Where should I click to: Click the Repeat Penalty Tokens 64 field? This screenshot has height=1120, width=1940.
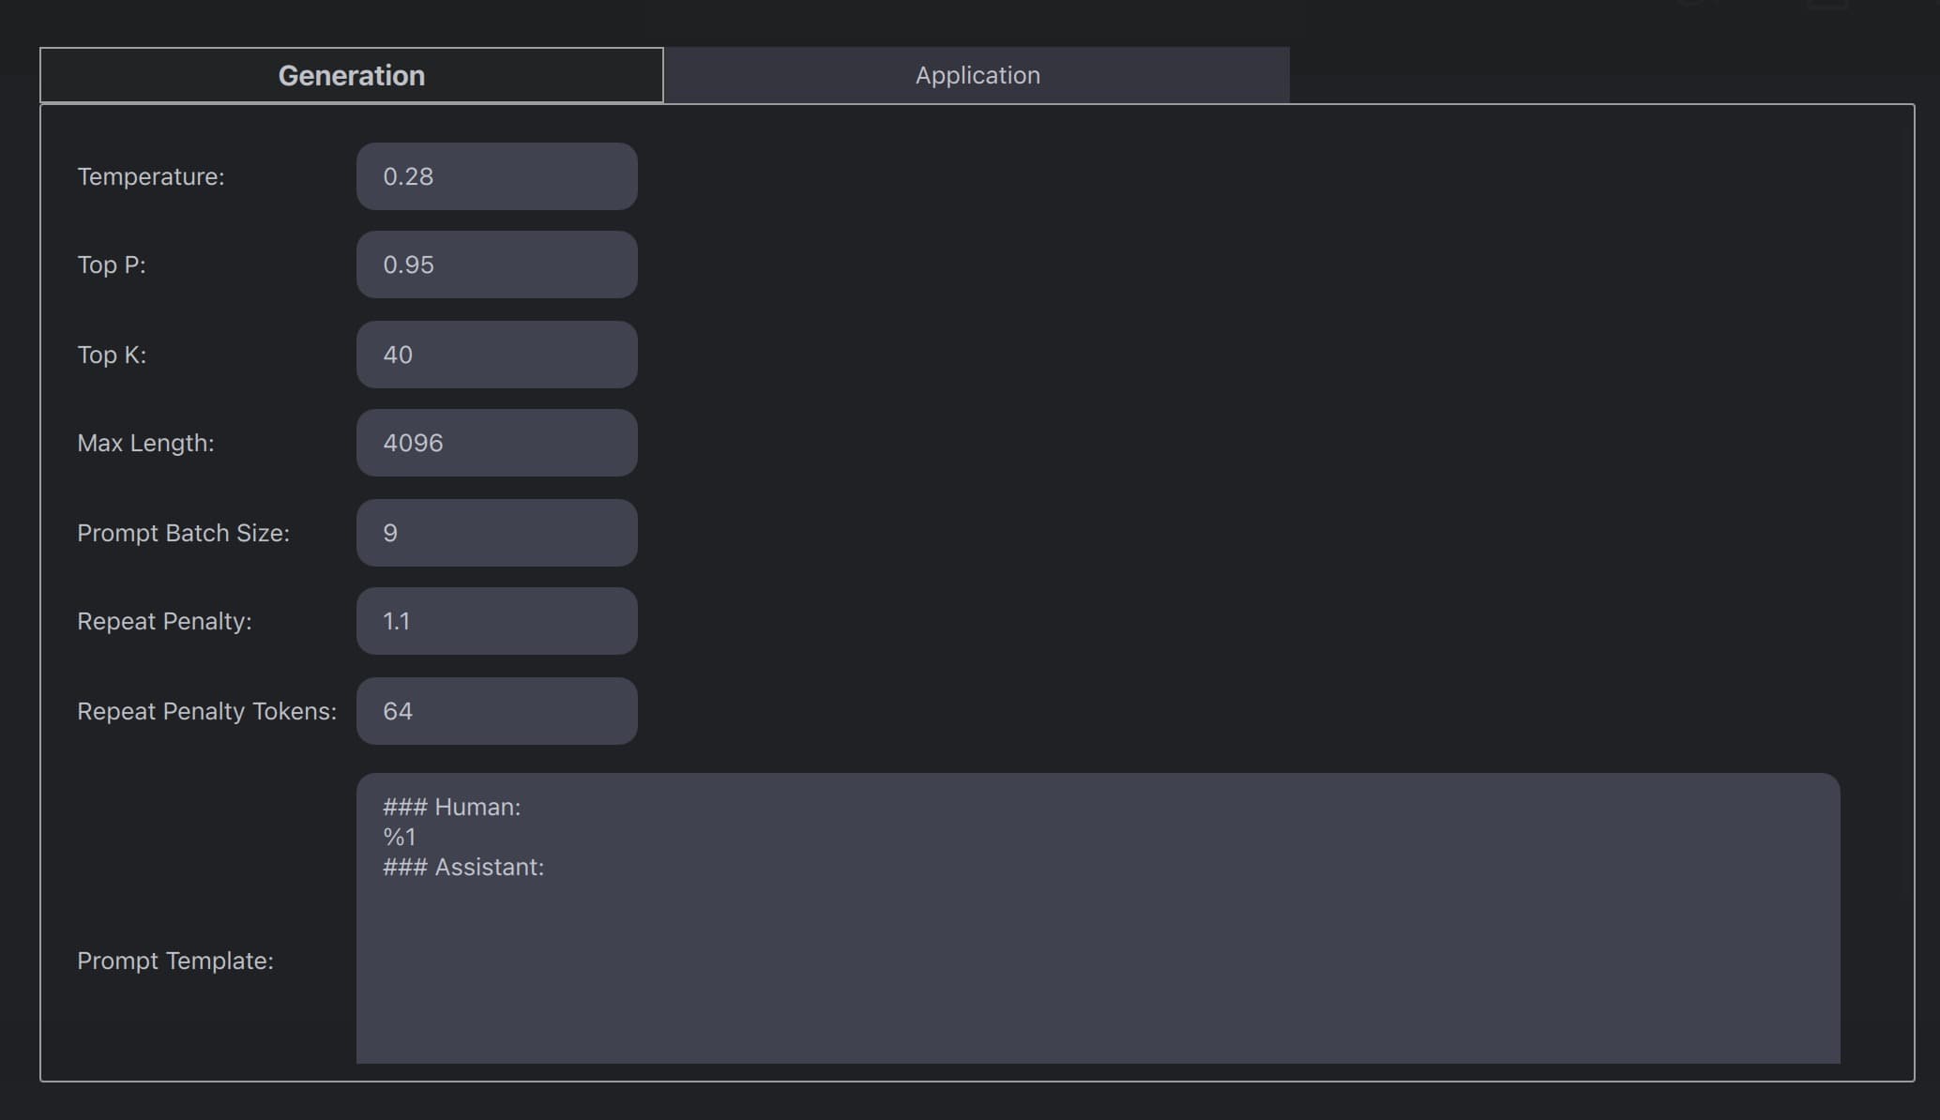pyautogui.click(x=496, y=711)
